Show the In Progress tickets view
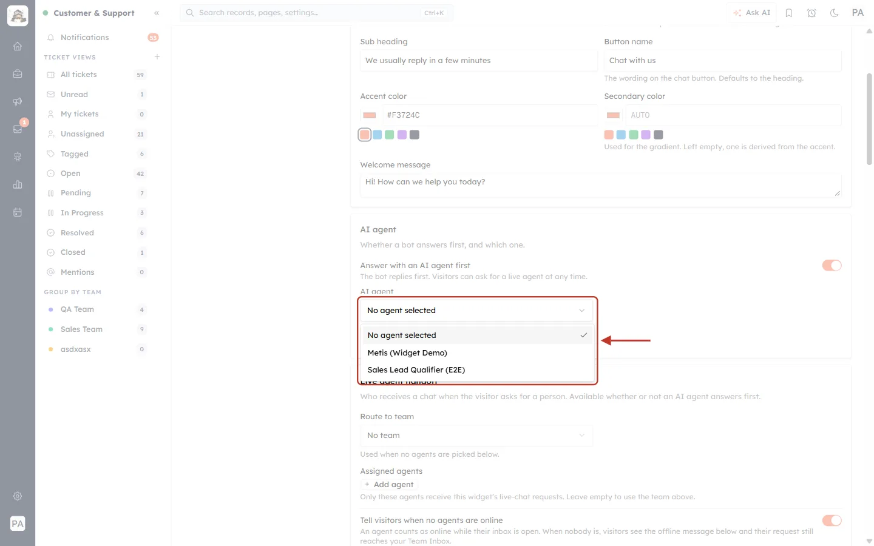874x546 pixels. [96, 213]
